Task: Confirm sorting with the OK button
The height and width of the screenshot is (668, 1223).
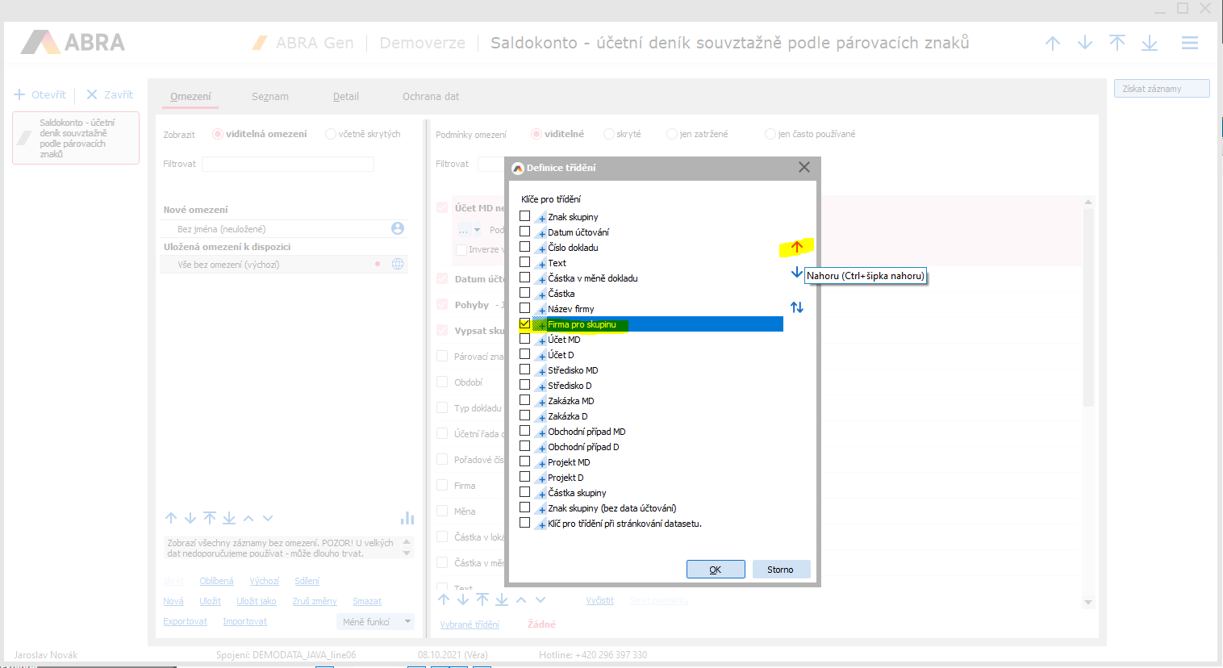Action: 715,570
